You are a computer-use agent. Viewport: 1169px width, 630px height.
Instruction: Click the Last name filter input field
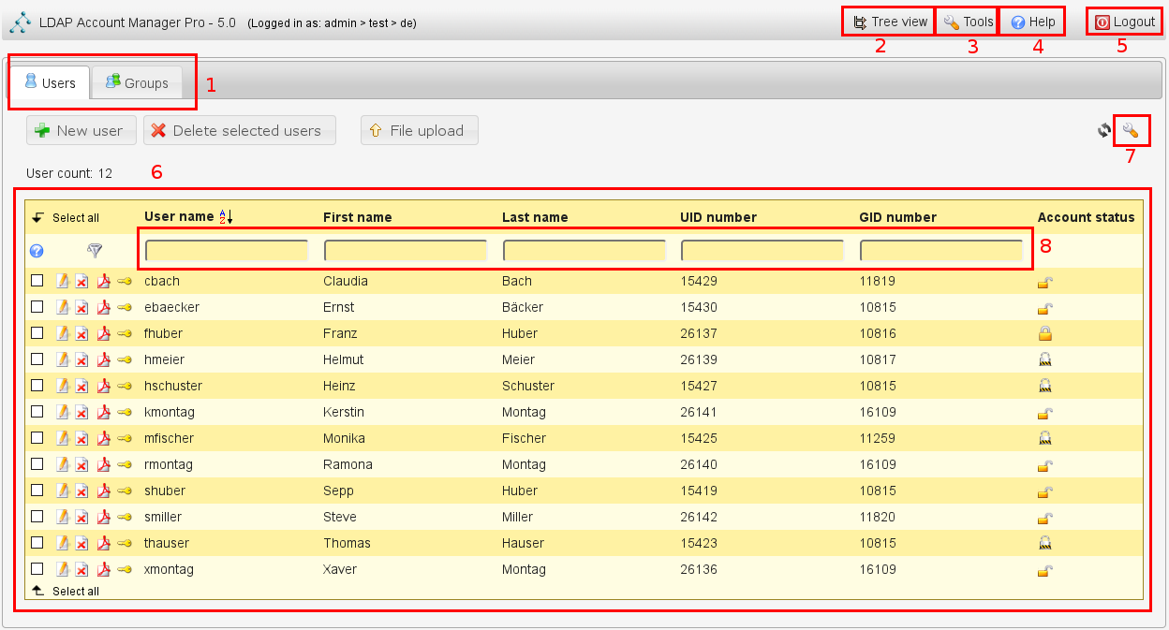coord(584,250)
